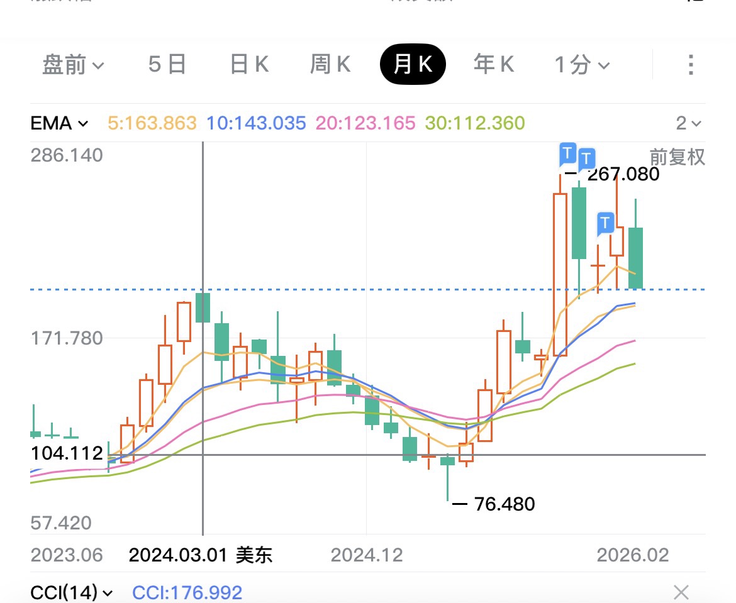The height and width of the screenshot is (603, 736).
Task: Click the 267.080 high price label
Action: point(623,174)
